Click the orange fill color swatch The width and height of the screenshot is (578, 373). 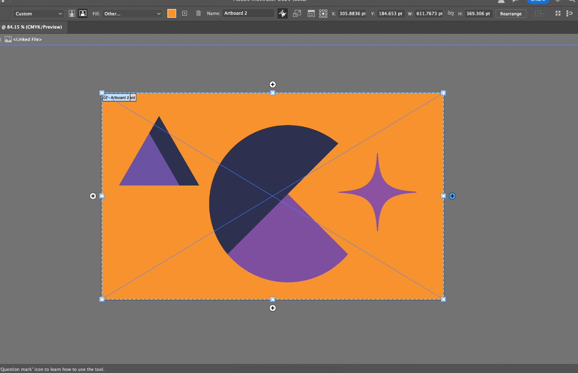[172, 14]
